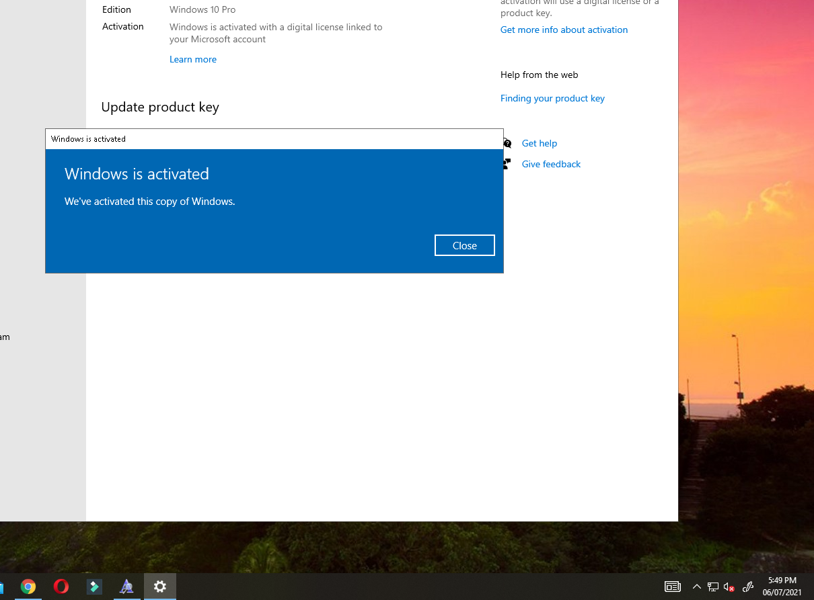Follow the Finding your product key link
The height and width of the screenshot is (600, 814).
(552, 98)
